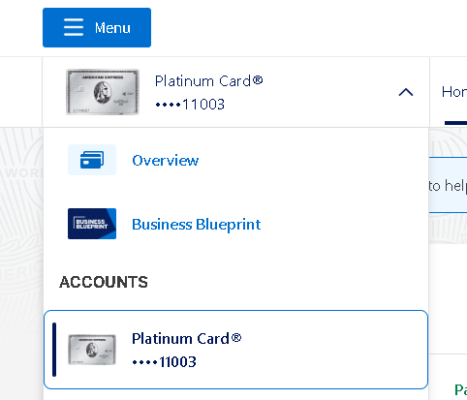Click the ACCOUNTS section heading
The width and height of the screenshot is (467, 400).
pos(104,282)
